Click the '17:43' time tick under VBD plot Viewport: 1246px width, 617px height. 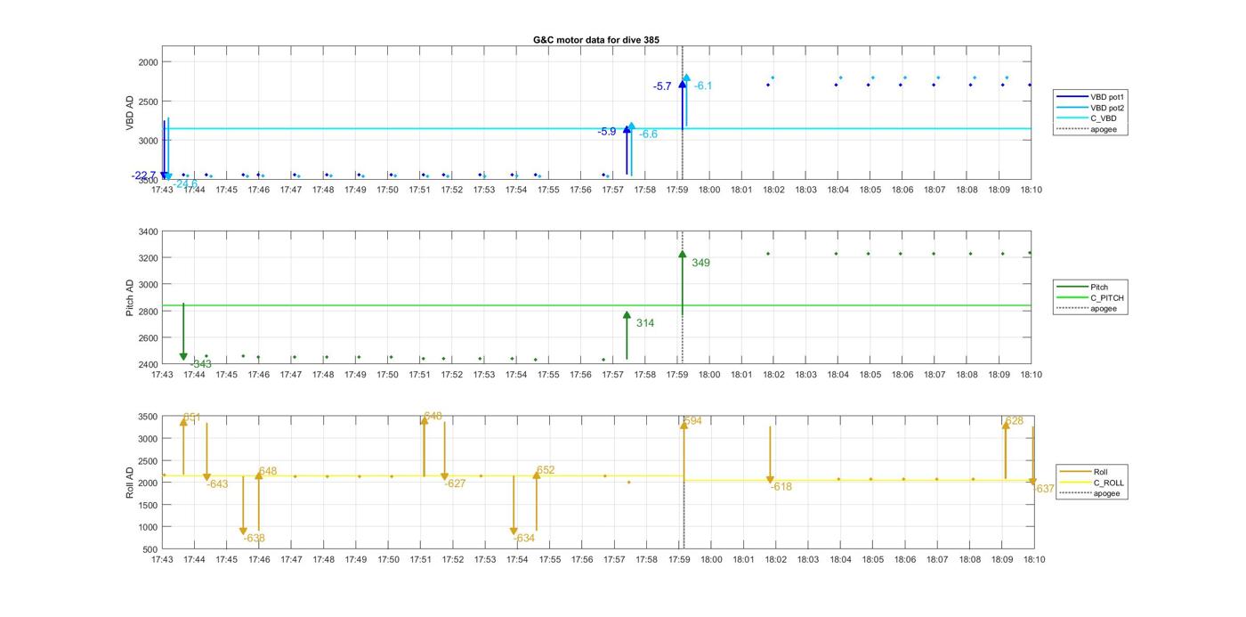pyautogui.click(x=162, y=190)
